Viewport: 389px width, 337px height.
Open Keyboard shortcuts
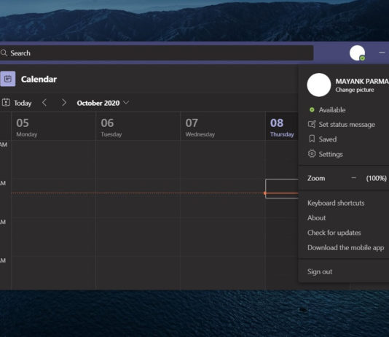[x=336, y=203]
